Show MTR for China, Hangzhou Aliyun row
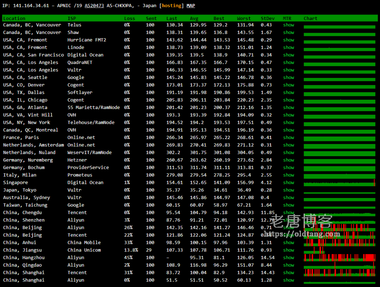Screen dimensions: 380x287 [x=288, y=258]
